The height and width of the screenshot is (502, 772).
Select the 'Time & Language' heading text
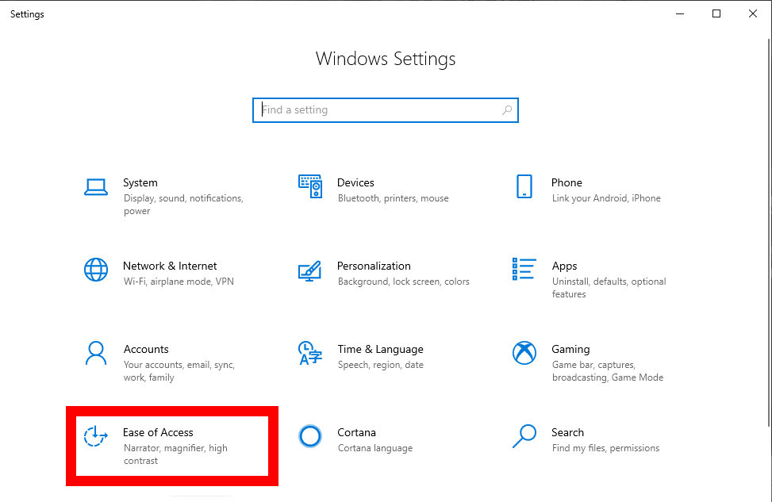tap(380, 349)
